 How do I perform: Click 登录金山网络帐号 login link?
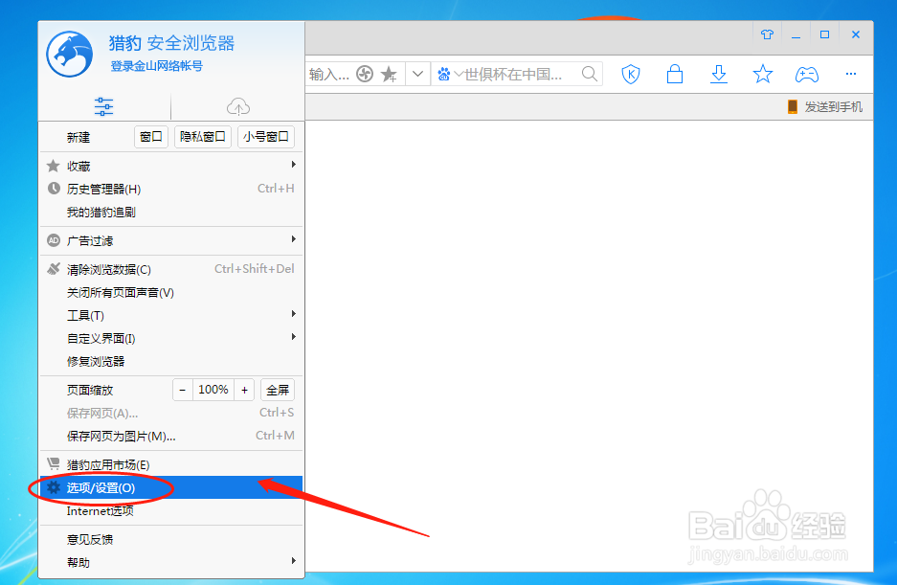pos(156,66)
